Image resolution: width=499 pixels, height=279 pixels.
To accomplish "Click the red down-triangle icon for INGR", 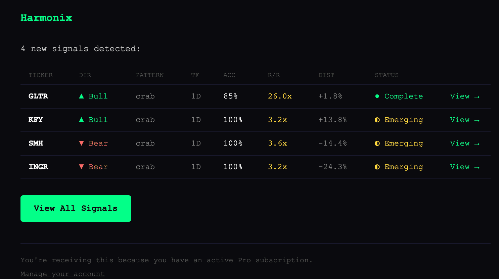I will click(x=81, y=167).
